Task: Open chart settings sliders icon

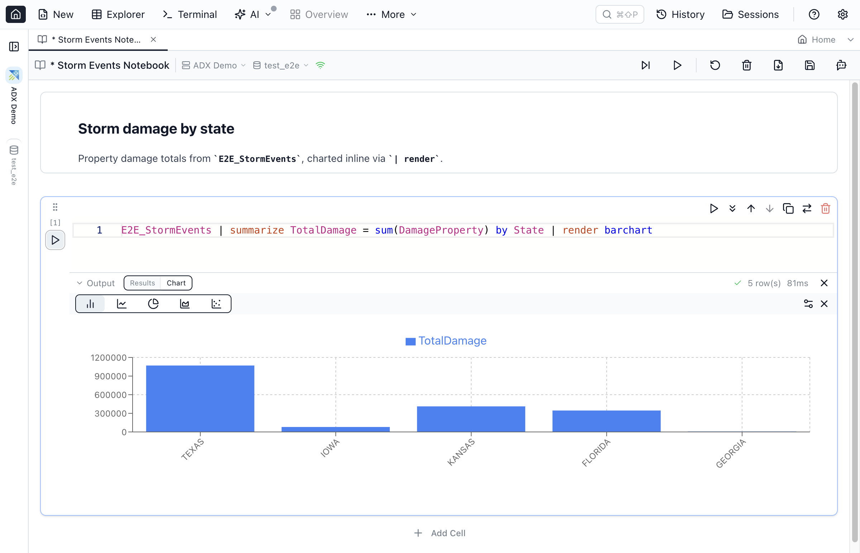Action: (808, 304)
